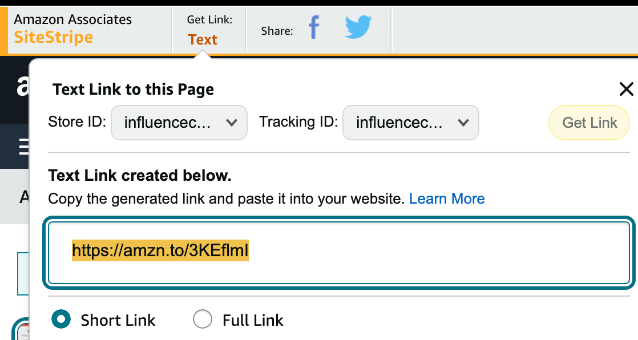Share the page on Facebook

[313, 28]
